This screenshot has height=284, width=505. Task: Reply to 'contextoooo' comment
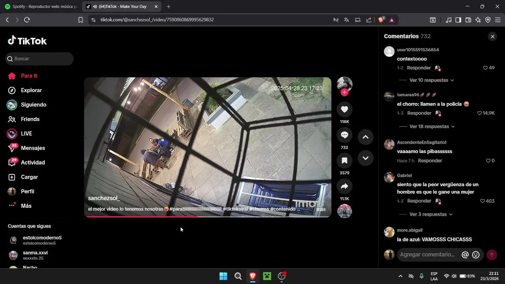[x=419, y=68]
